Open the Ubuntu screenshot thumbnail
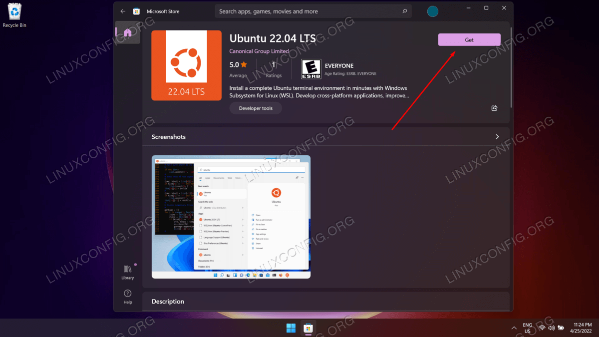 (x=231, y=217)
